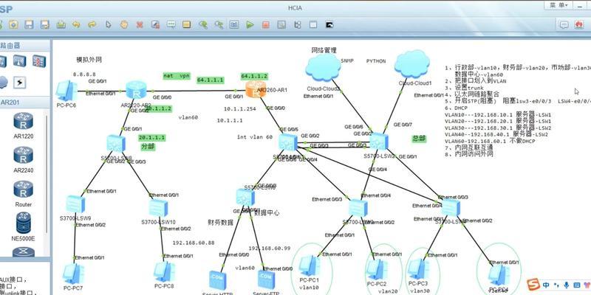Open the palette rectangle tool

tap(187, 25)
